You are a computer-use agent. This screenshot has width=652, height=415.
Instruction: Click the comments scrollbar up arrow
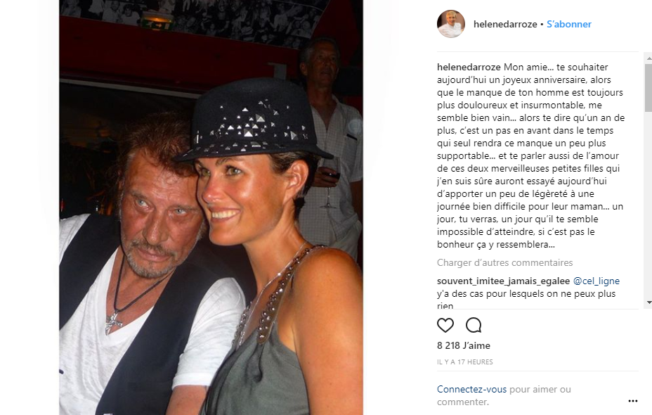tap(648, 58)
